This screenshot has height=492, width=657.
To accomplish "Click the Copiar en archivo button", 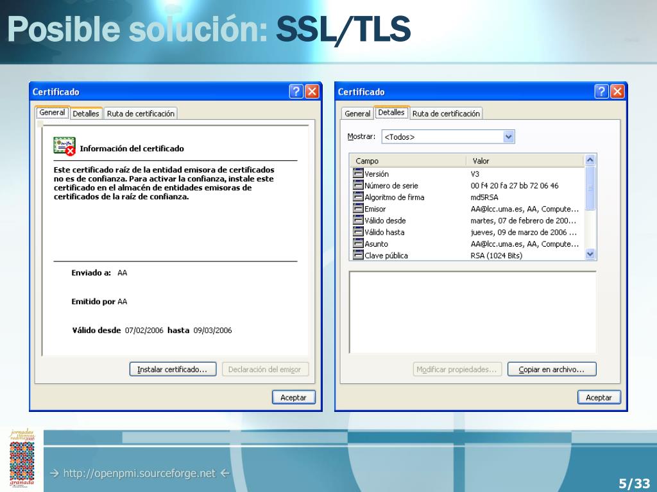I will click(551, 370).
